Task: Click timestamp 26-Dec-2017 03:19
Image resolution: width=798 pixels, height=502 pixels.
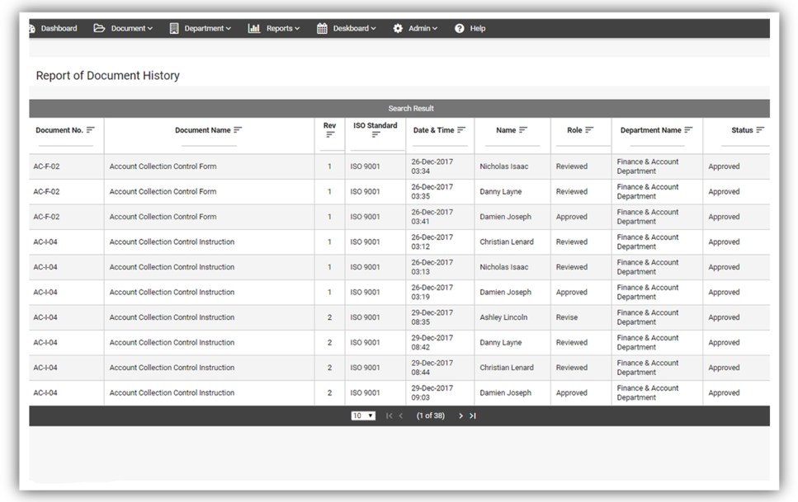Action: [432, 293]
